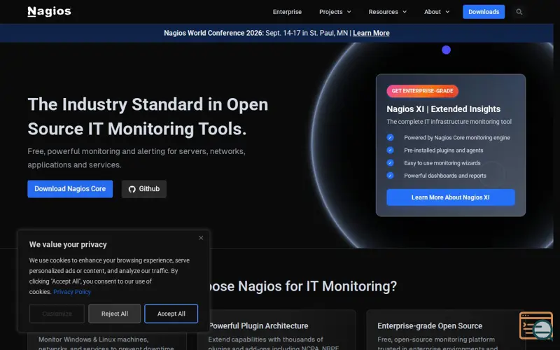
Task: Click the Nagios XI | Extended Insights heading
Action: point(444,109)
